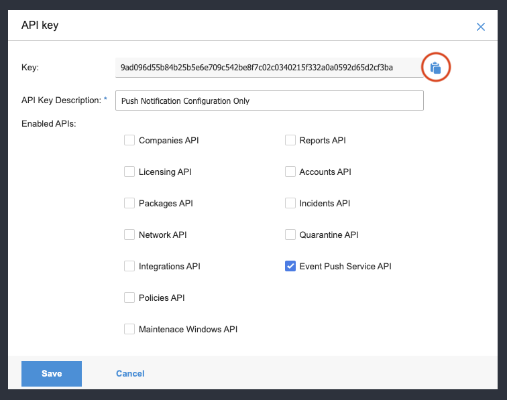Click the API Key Description field
The height and width of the screenshot is (400, 507).
270,101
